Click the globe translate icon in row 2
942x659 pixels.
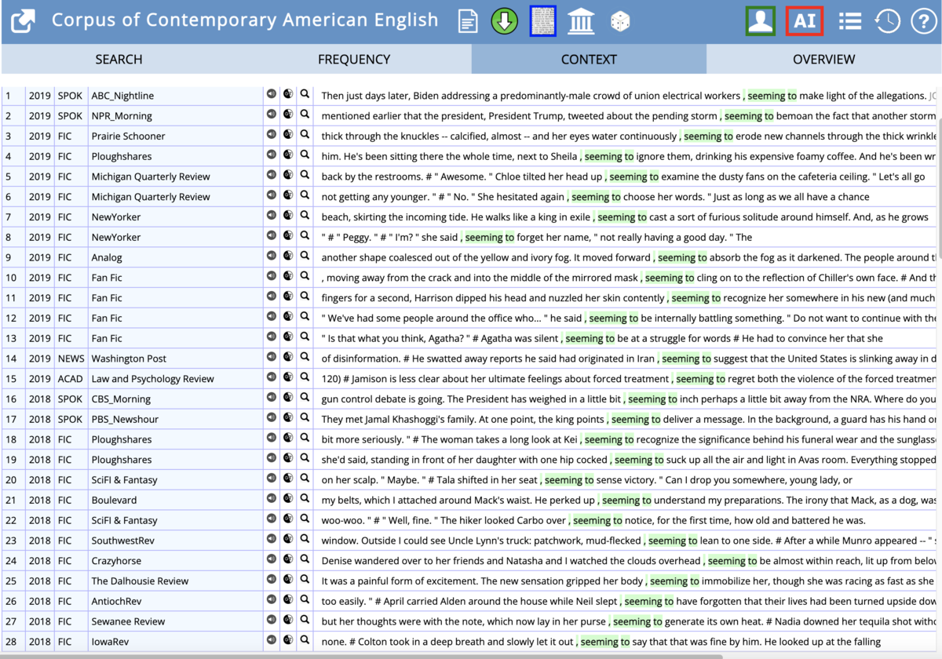tap(288, 115)
